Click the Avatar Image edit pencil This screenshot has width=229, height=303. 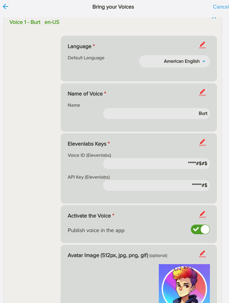pyautogui.click(x=202, y=254)
